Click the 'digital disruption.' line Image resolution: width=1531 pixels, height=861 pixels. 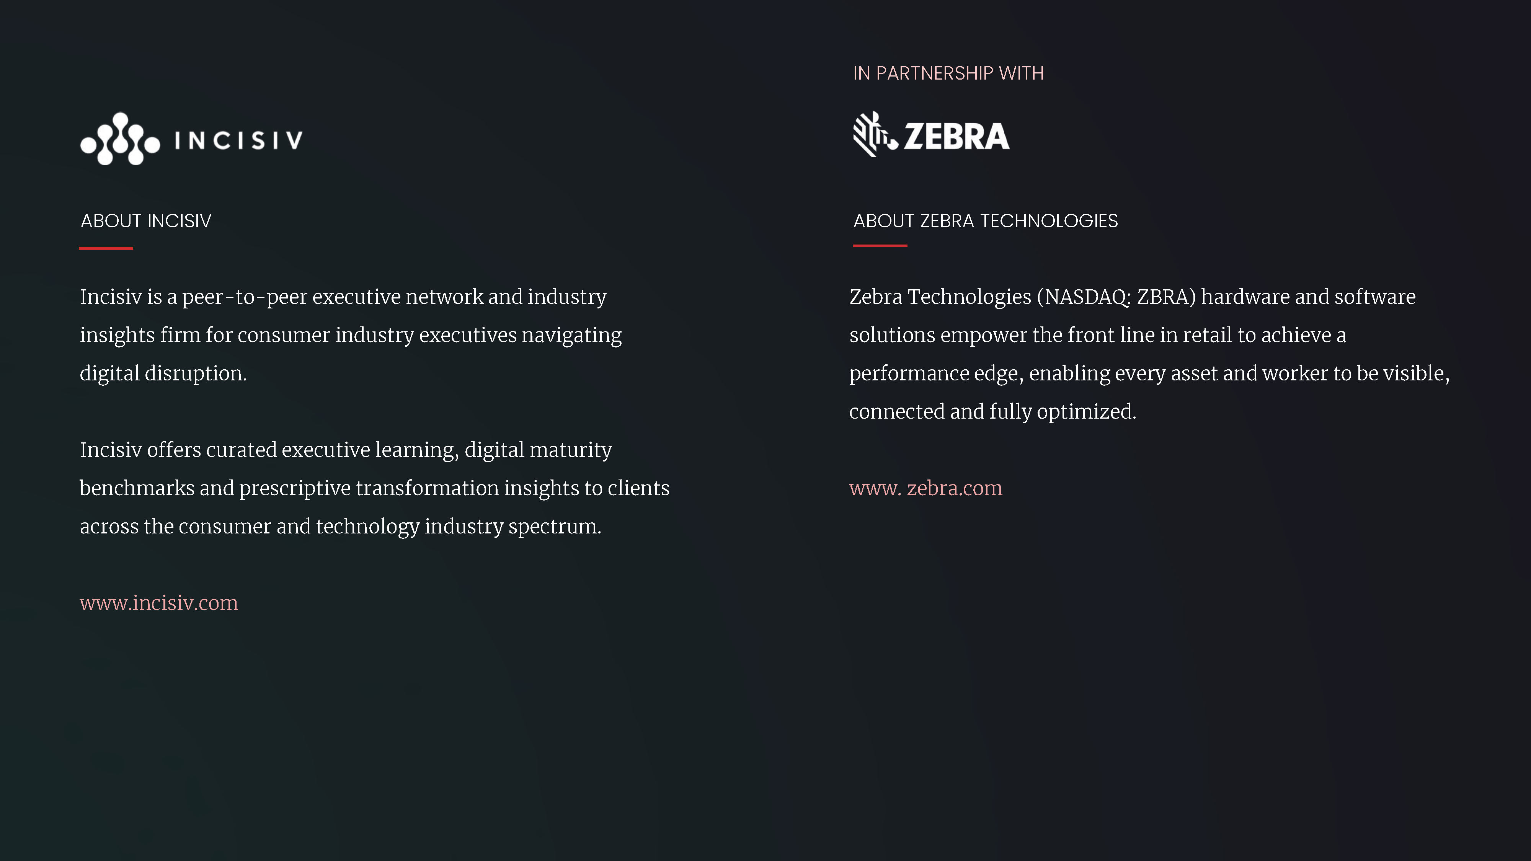click(163, 373)
